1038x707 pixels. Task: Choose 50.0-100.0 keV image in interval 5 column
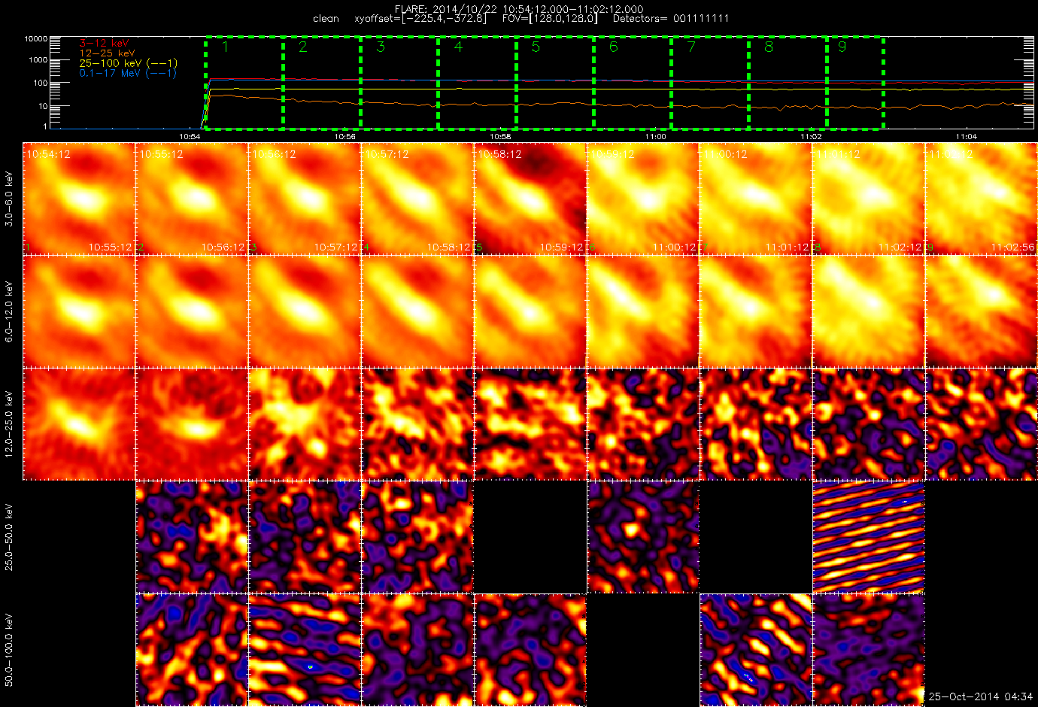[x=530, y=649]
